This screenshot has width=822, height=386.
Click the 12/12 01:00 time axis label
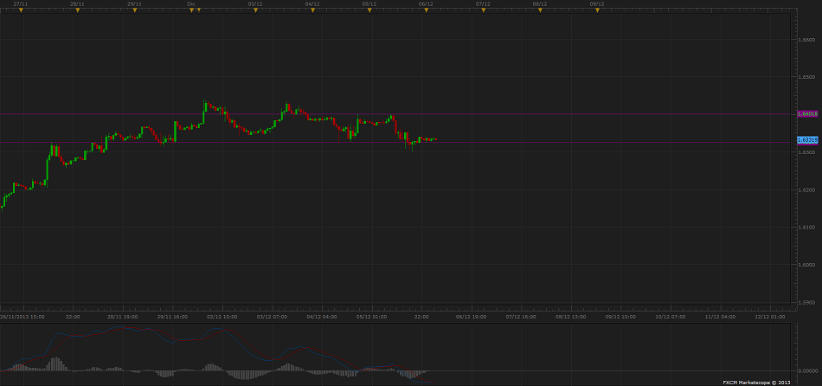coord(768,317)
